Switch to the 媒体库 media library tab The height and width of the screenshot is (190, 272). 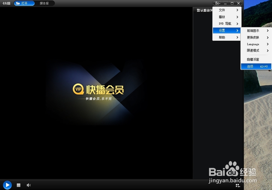[44, 3]
